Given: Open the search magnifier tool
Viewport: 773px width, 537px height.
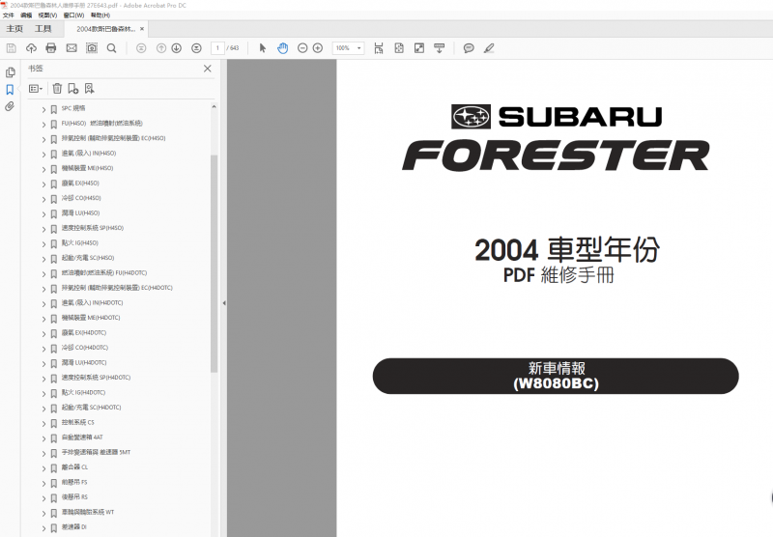Looking at the screenshot, I should [112, 48].
